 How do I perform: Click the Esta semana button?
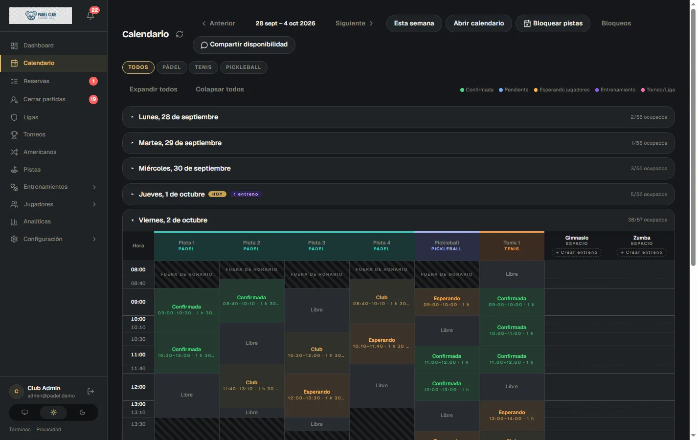coord(414,23)
